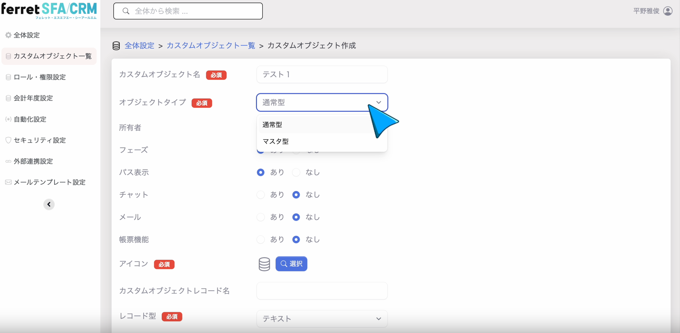Click the database icon beside カスタムオブジェクト一覧
The height and width of the screenshot is (333, 680).
pyautogui.click(x=8, y=56)
